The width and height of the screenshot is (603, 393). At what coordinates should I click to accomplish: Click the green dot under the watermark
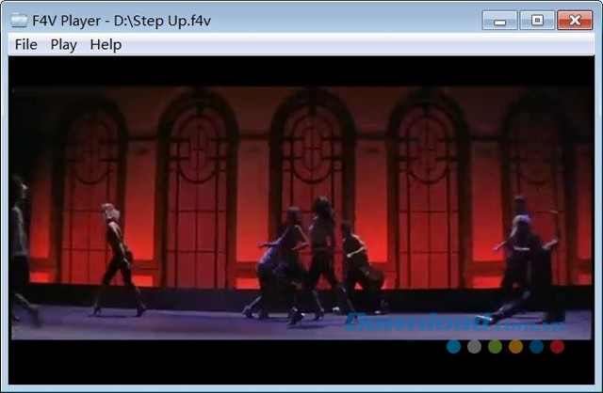(x=496, y=346)
